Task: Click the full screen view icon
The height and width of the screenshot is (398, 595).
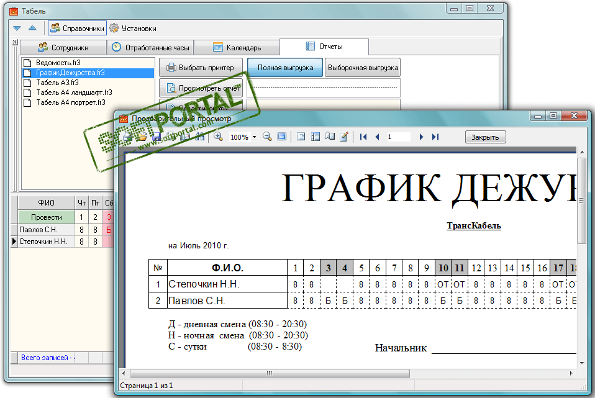Action: [282, 137]
